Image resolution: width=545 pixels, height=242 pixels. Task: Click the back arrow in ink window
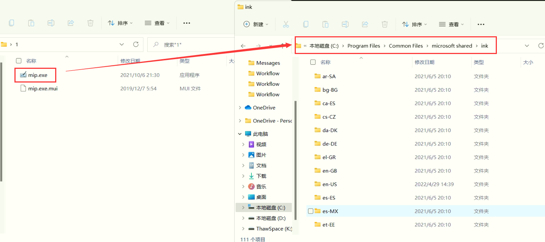click(x=243, y=46)
